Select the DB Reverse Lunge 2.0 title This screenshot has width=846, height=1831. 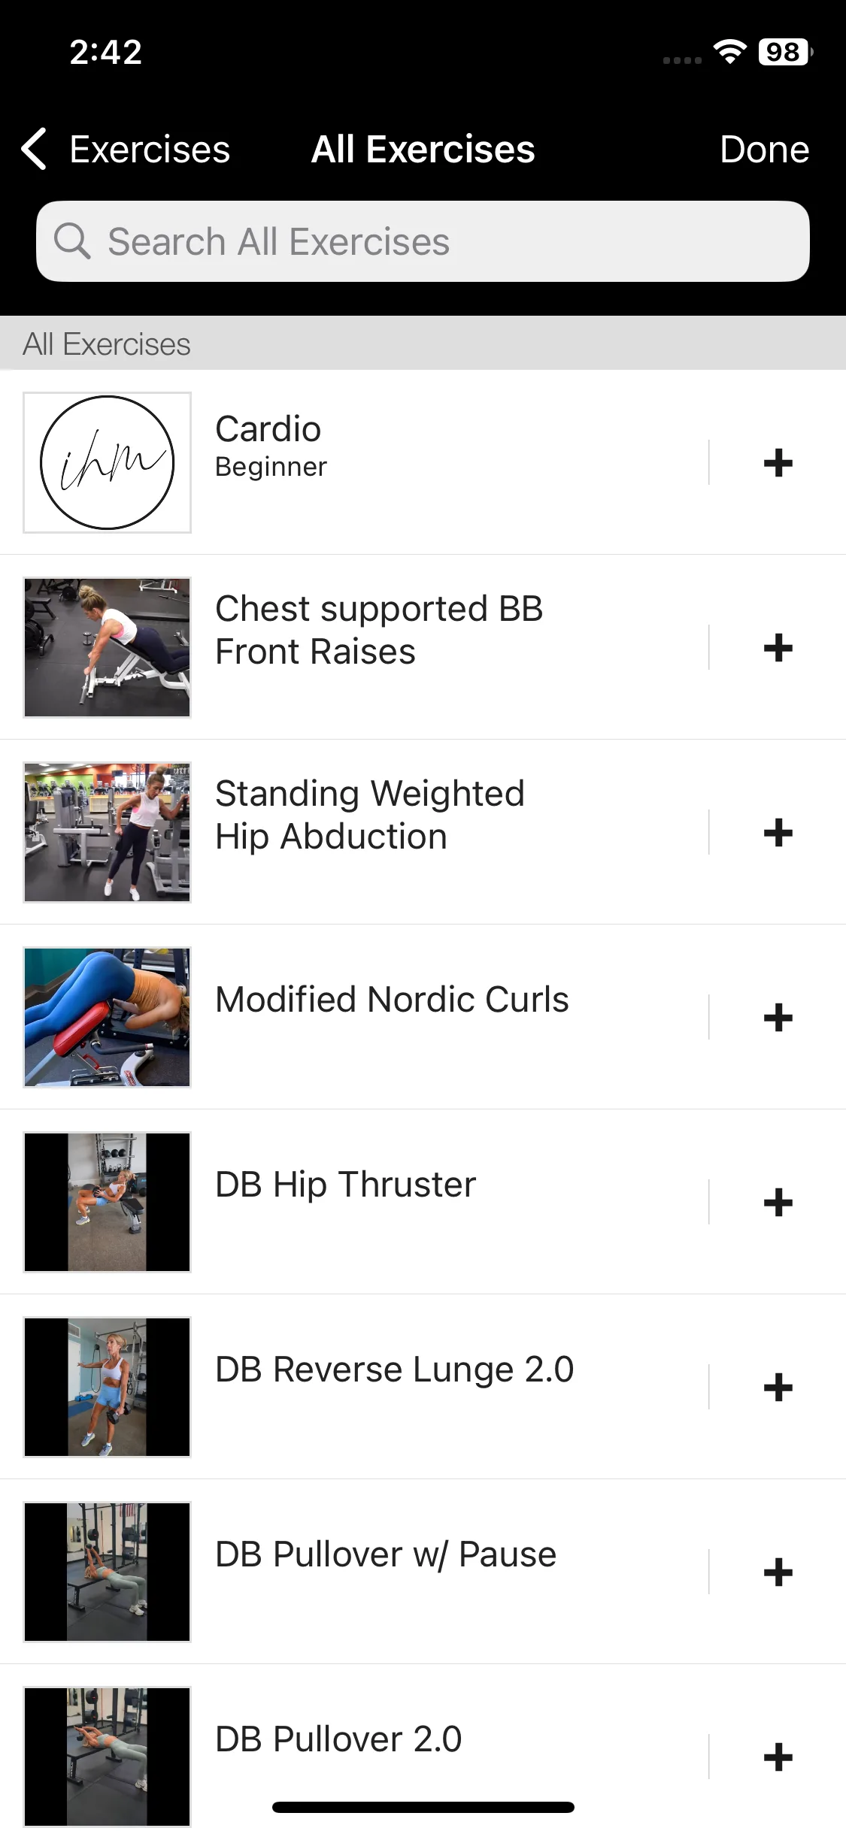coord(394,1369)
